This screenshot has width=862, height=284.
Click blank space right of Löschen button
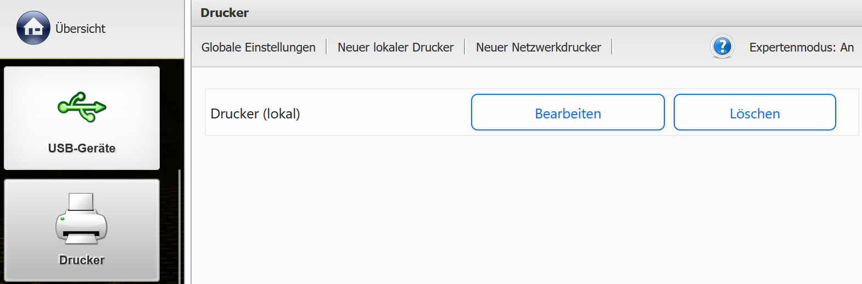[847, 112]
